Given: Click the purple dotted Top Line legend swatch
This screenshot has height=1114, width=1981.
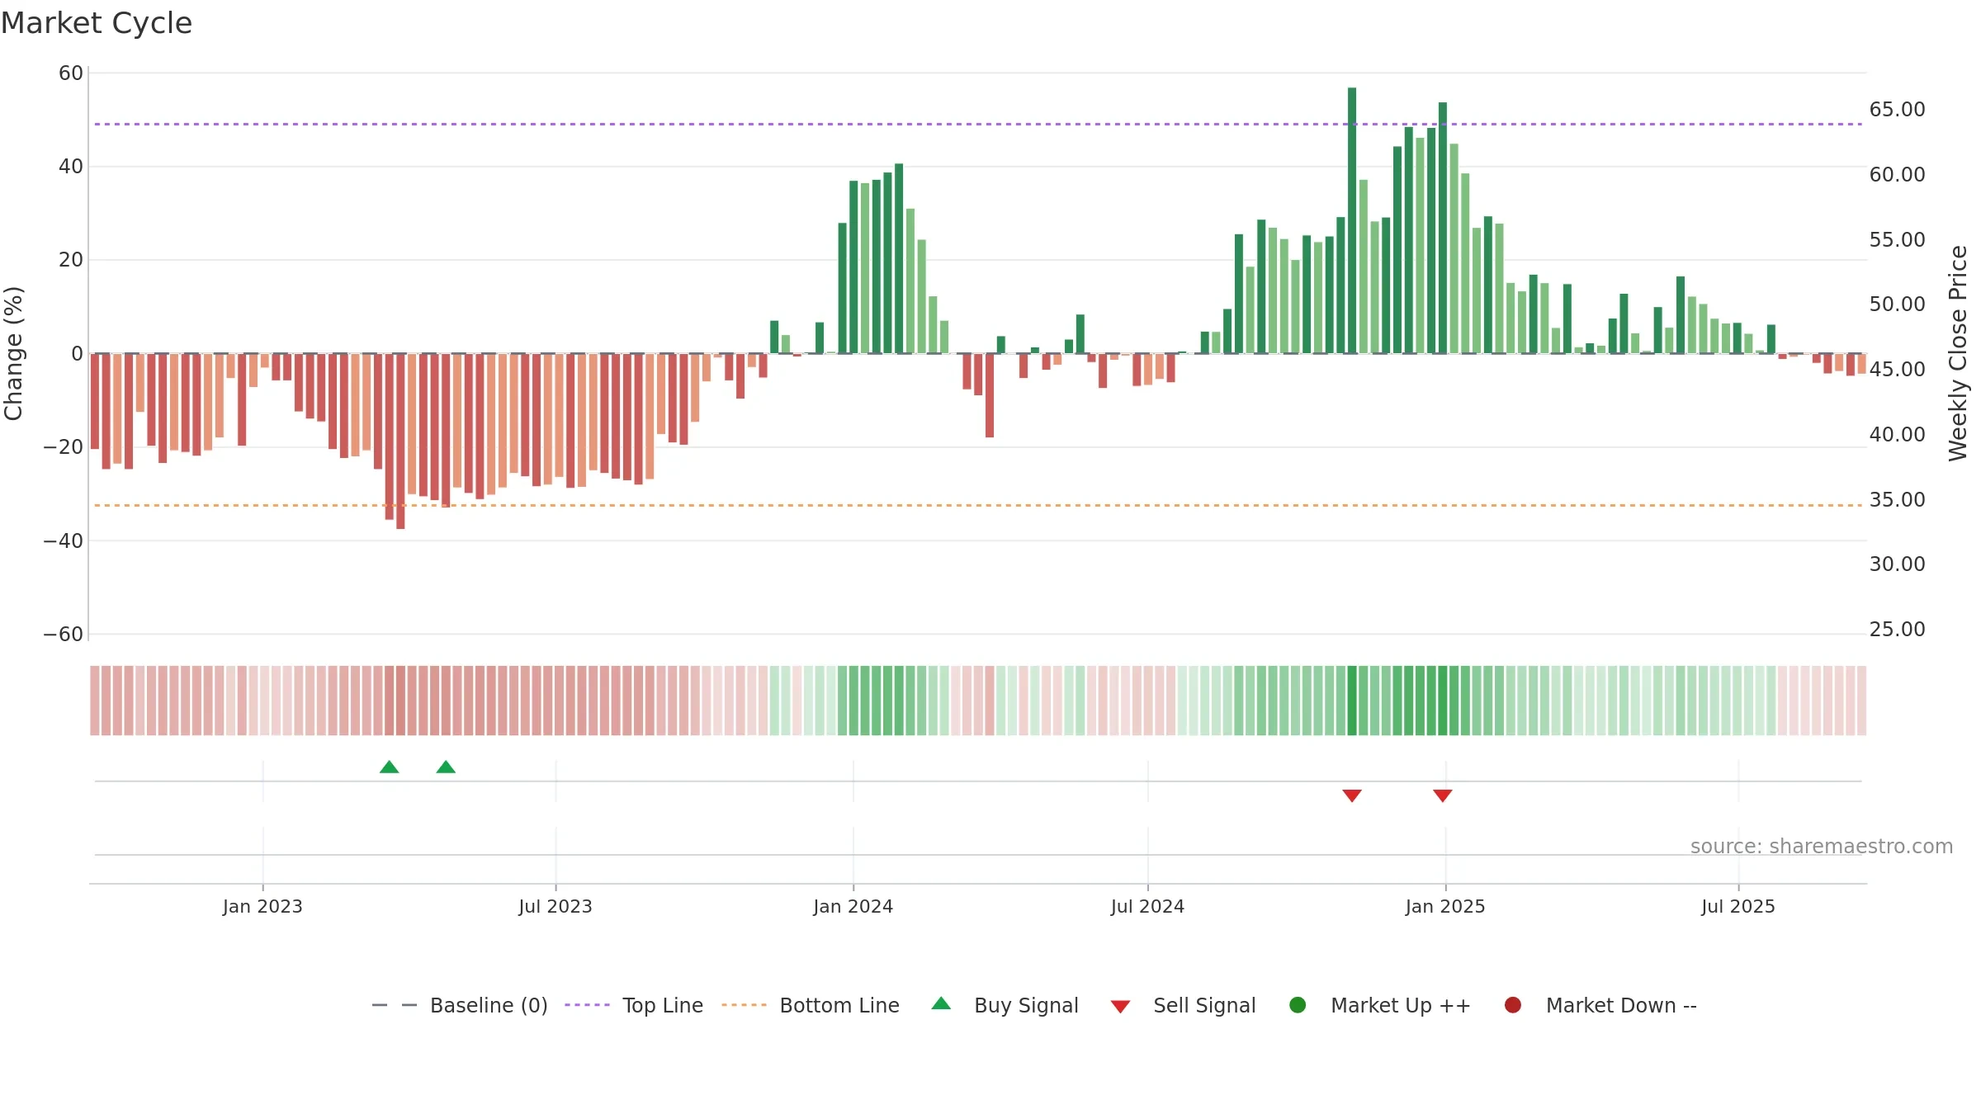Looking at the screenshot, I should [587, 1005].
